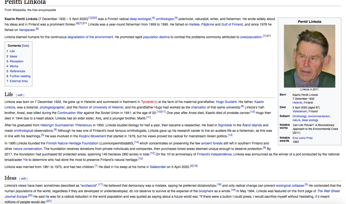The image size is (346, 204).
Task: Open the Vanajavesi link
Action: point(27,30)
